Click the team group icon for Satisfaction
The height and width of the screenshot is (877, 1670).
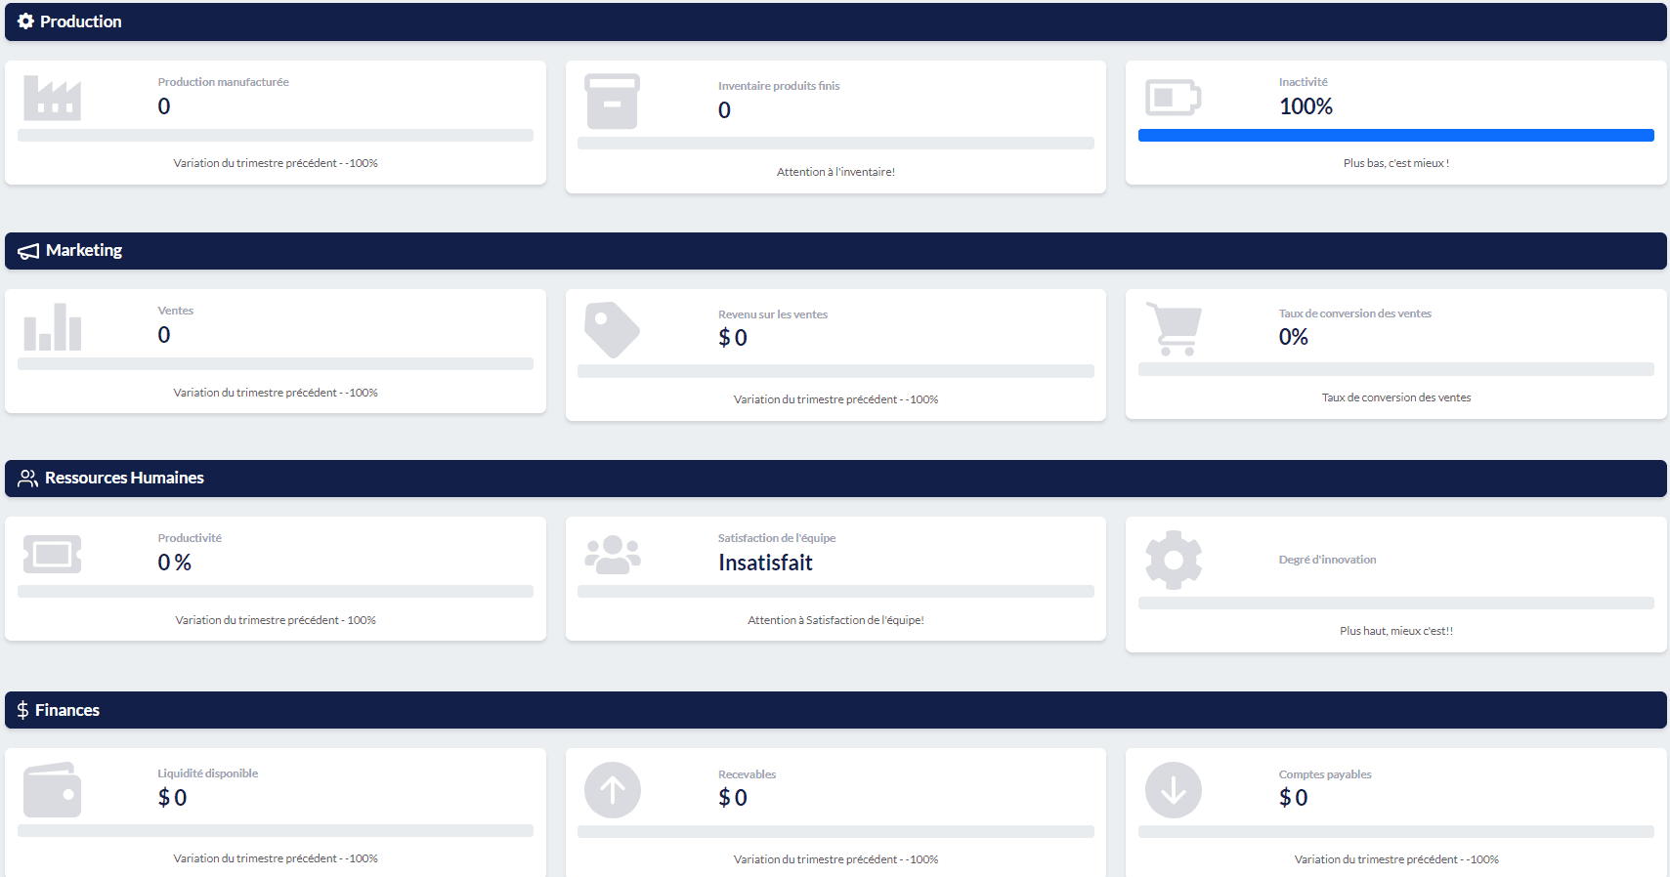pos(612,555)
